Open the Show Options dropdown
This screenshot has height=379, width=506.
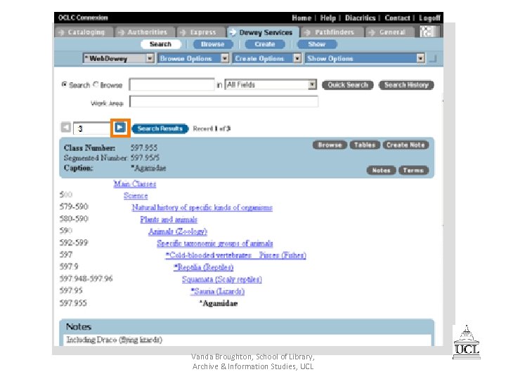(x=365, y=58)
